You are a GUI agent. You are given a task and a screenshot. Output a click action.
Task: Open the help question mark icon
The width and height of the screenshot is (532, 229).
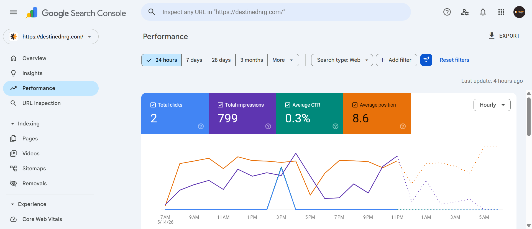coord(447,12)
